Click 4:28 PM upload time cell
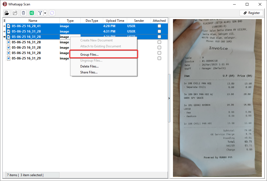The width and height of the screenshot is (267, 181). click(109, 26)
